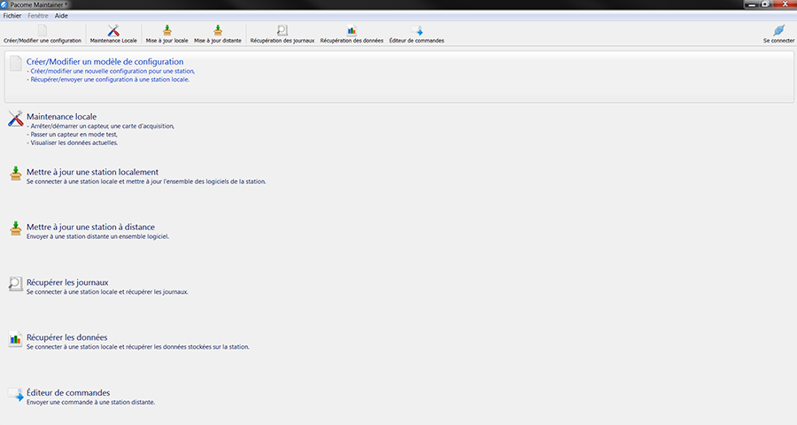
Task: Open the Récupérer les journaux entry
Action: (x=67, y=282)
